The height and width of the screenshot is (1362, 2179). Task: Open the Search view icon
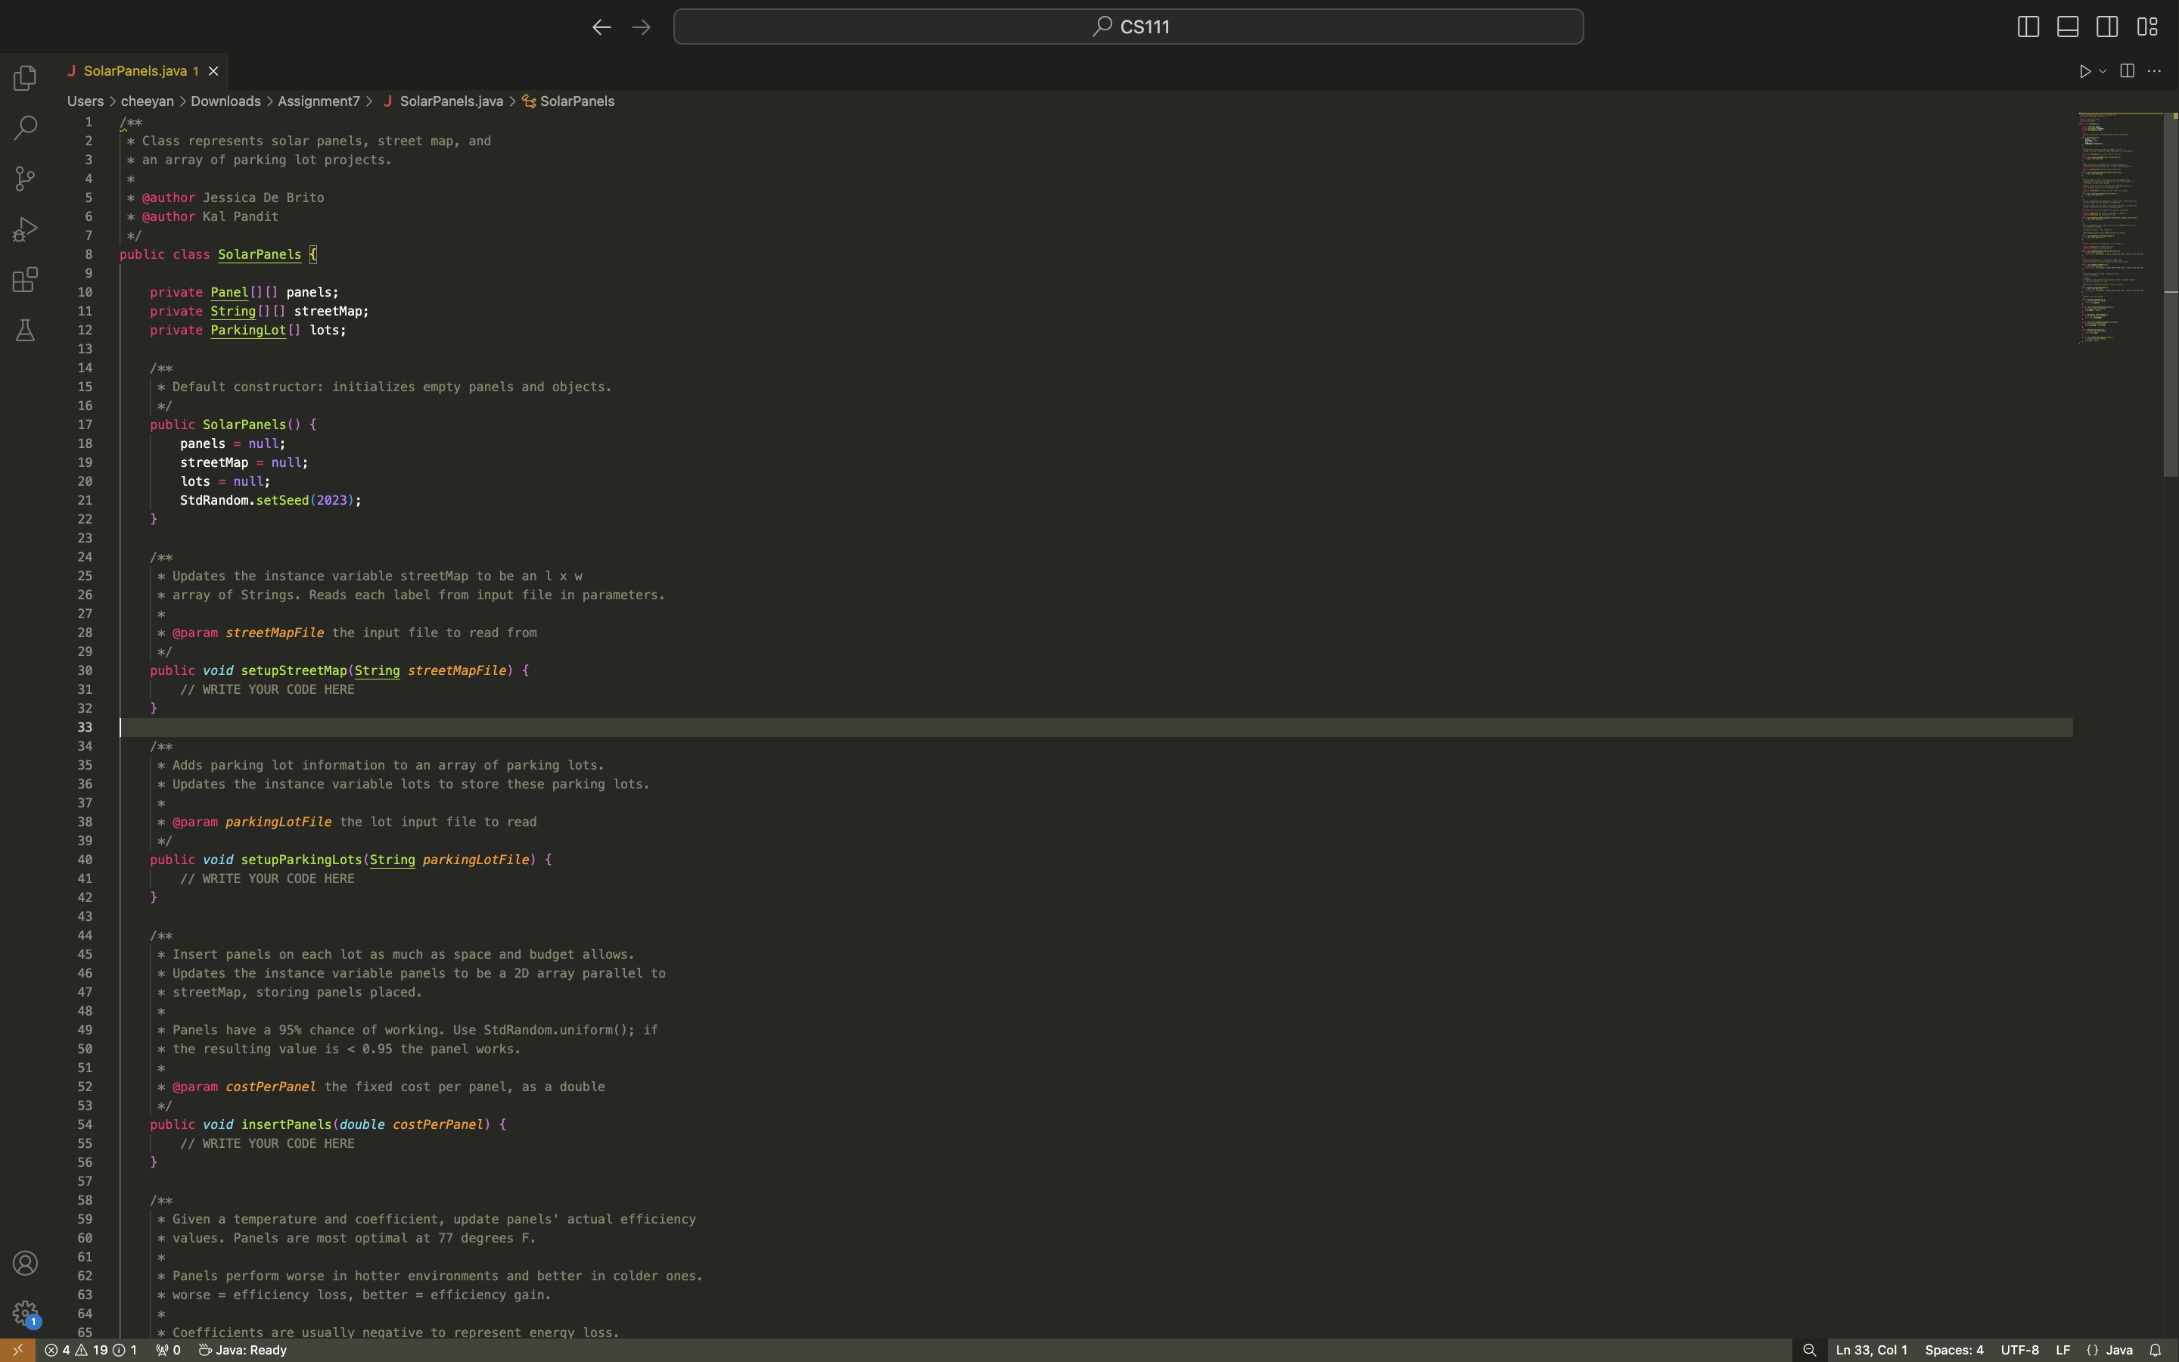(25, 128)
